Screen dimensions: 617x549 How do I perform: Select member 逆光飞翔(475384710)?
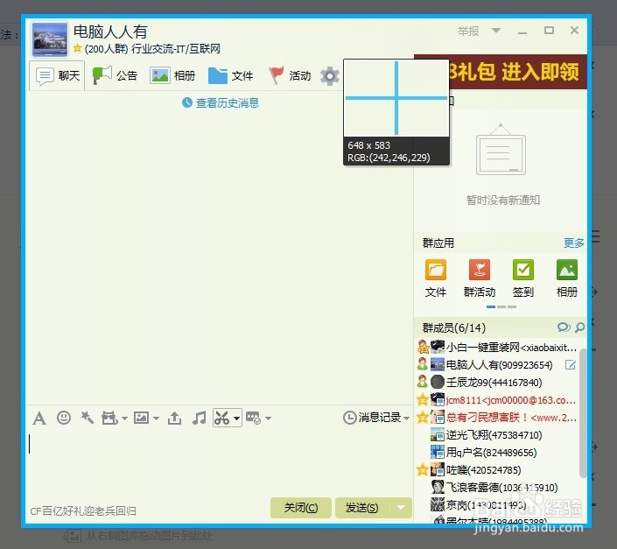pos(497,435)
